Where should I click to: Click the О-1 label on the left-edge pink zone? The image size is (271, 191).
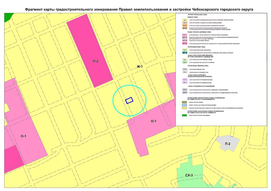tap(23, 136)
